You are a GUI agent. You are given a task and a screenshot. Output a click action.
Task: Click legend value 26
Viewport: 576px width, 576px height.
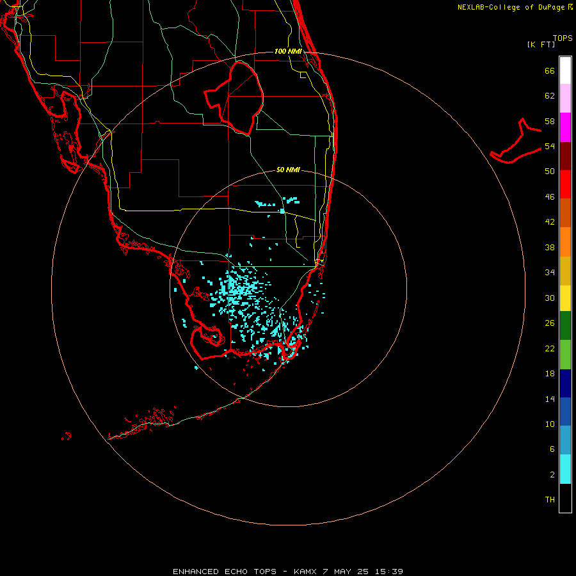click(x=550, y=323)
